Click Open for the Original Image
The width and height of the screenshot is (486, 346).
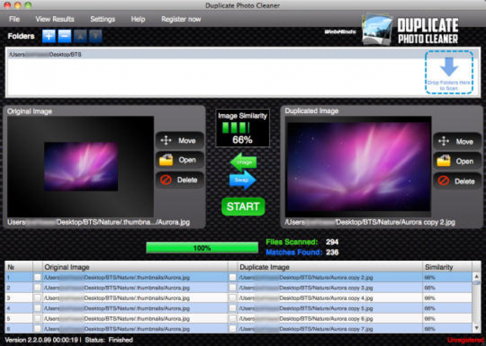coord(179,160)
